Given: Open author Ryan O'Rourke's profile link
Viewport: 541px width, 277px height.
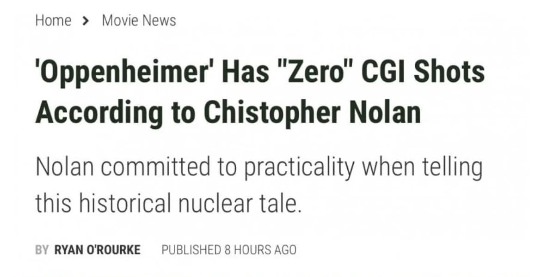Looking at the screenshot, I should tap(97, 250).
